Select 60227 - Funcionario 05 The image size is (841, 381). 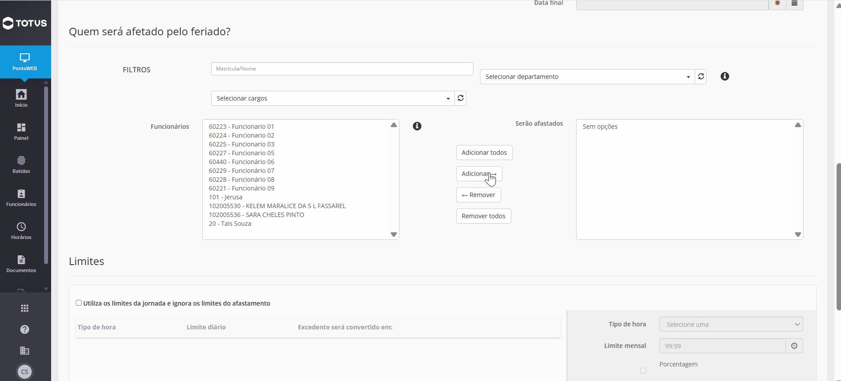point(242,153)
